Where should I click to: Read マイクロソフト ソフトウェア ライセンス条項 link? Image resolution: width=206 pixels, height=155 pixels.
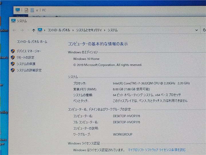tap(157, 150)
